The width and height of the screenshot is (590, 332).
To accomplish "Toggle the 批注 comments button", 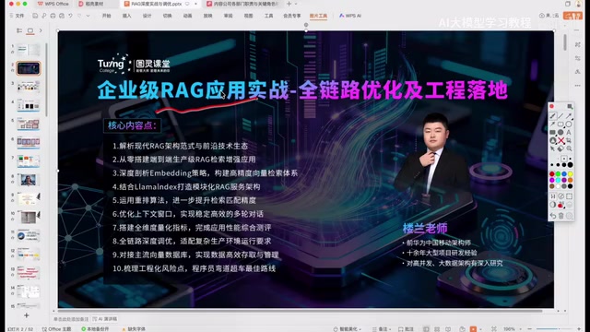I will tap(406, 329).
